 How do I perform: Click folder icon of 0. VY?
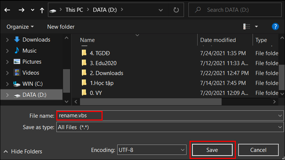coord(84,93)
